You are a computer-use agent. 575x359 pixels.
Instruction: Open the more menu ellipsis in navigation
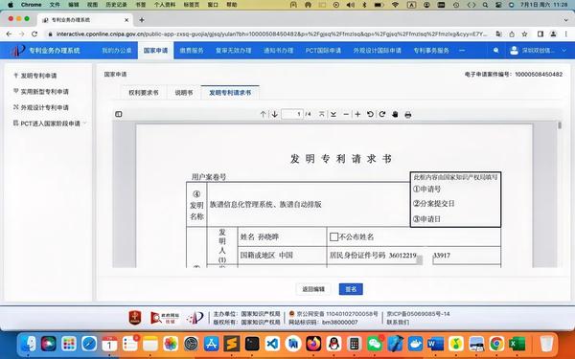click(x=462, y=50)
